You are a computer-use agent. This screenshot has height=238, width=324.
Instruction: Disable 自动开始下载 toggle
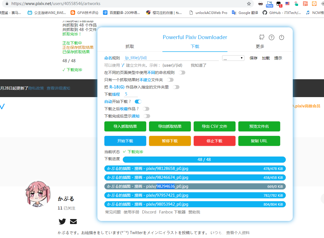pyautogui.click(x=138, y=101)
